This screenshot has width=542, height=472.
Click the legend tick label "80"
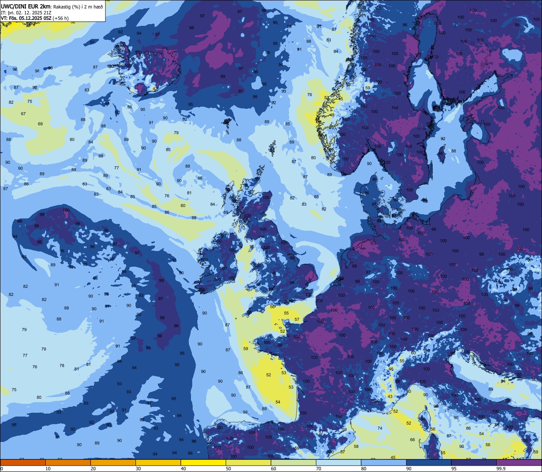coord(364,469)
